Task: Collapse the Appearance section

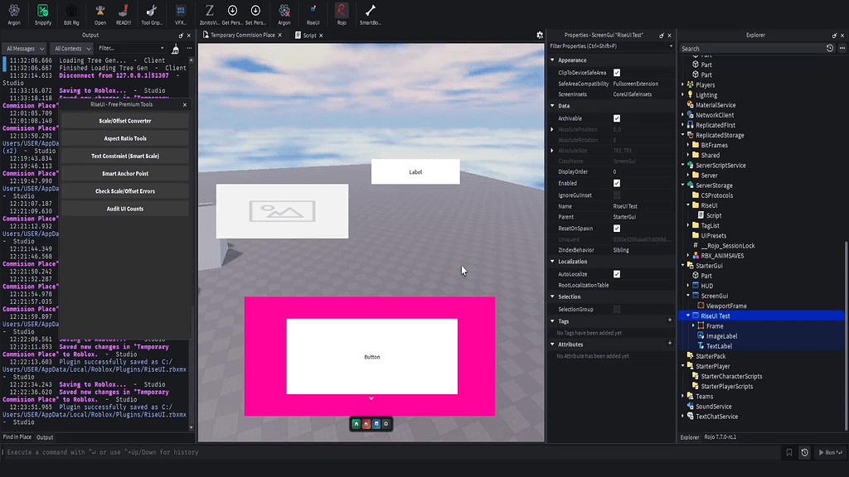Action: click(552, 60)
